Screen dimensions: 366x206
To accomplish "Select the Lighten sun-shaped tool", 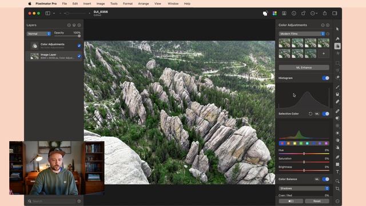I will (x=337, y=133).
